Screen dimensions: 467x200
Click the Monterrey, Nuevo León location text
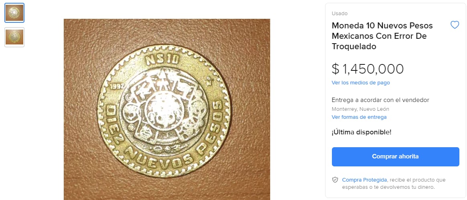click(x=360, y=109)
